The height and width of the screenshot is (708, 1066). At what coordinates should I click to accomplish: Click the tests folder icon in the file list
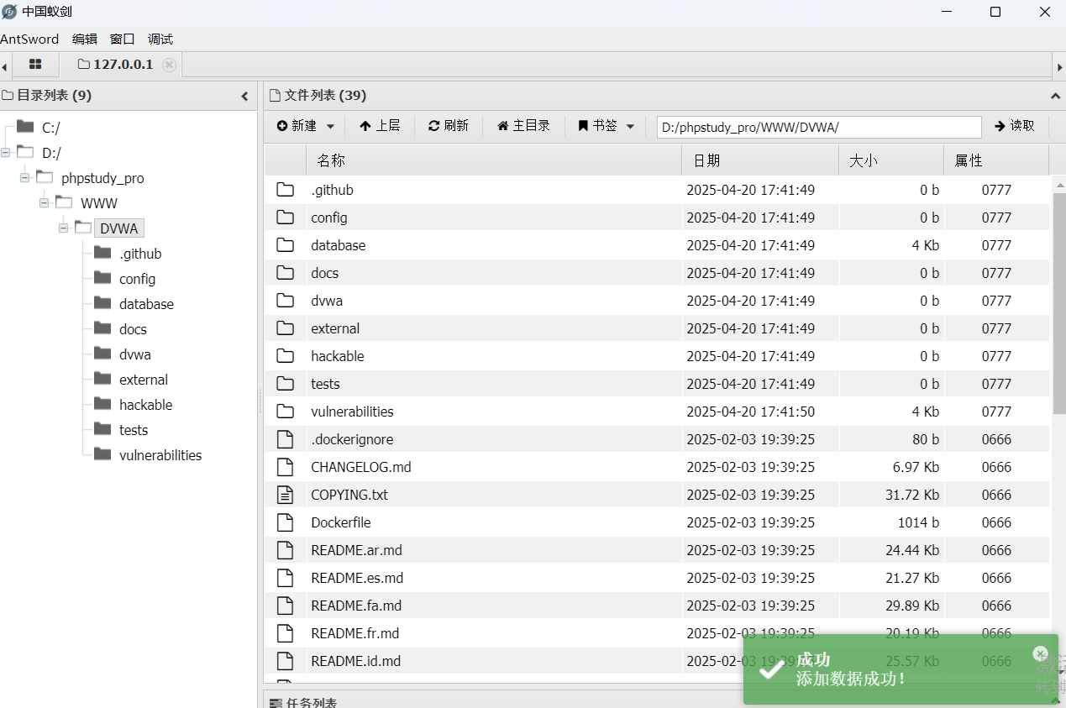click(286, 384)
